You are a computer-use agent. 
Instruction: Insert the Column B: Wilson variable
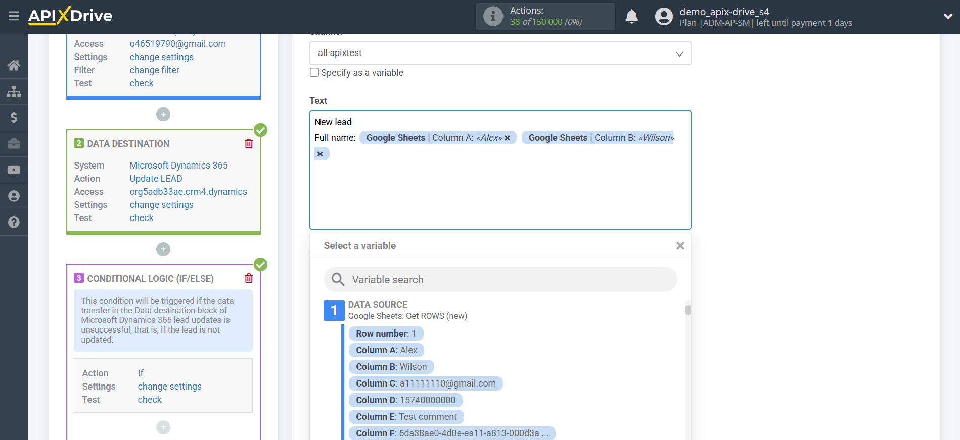tap(391, 367)
